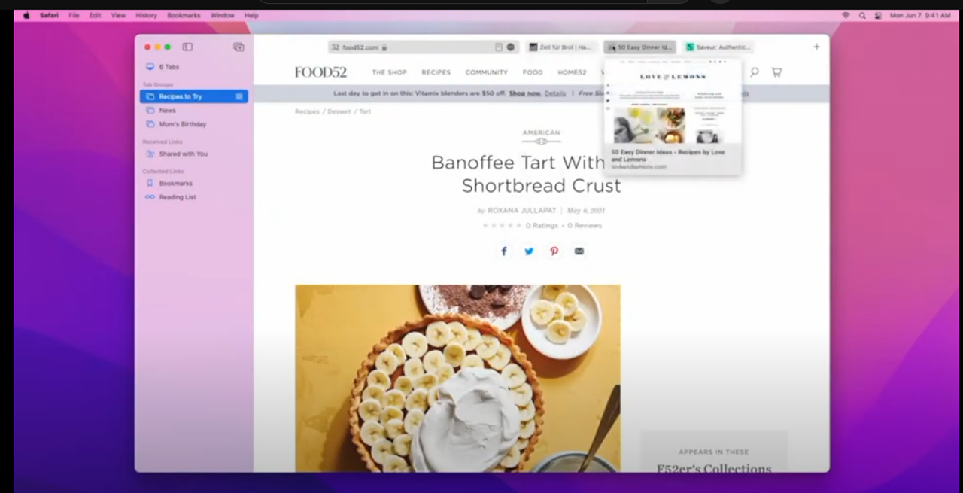Click Dessert in the breadcrumb
Viewport: 963px width, 493px height.
tap(339, 111)
